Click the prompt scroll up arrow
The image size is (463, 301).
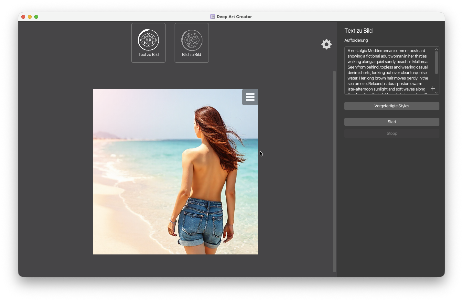[x=436, y=49]
